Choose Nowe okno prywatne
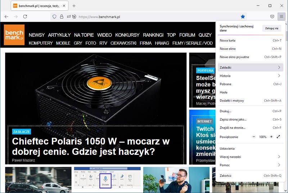Viewport: 288px width, 193px height. [250, 57]
